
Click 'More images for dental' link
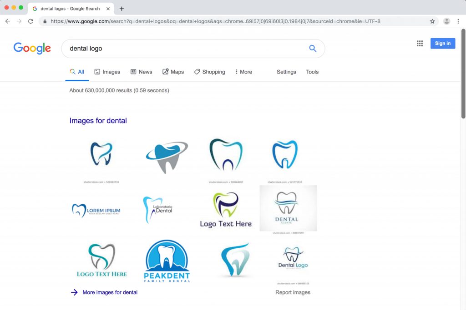coord(110,292)
